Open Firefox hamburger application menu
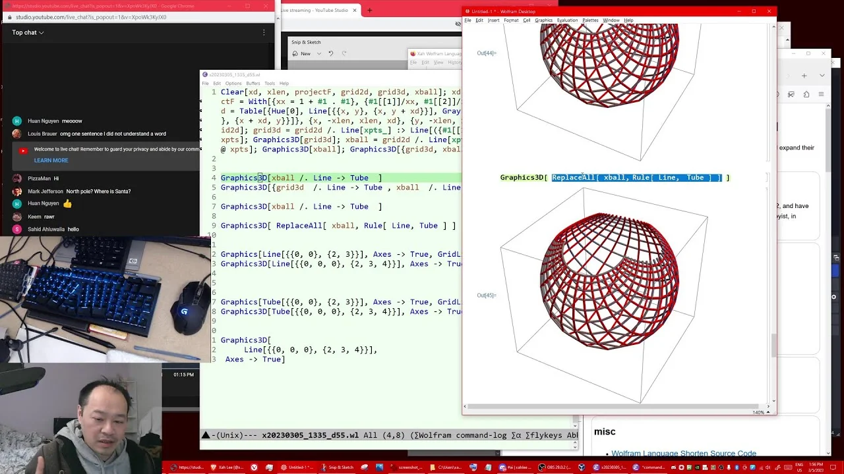This screenshot has height=474, width=844. 821,95
